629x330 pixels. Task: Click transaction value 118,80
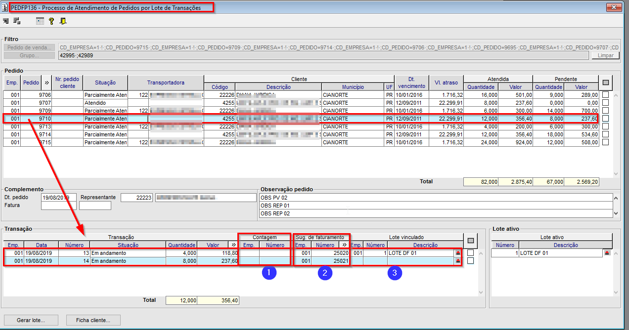click(x=218, y=253)
